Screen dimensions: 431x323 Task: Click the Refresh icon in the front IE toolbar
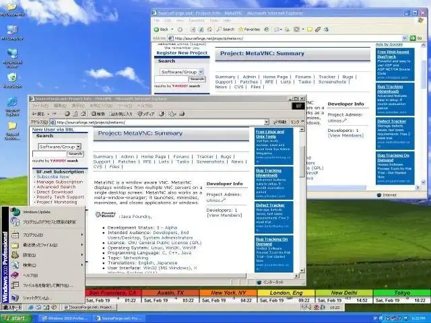[75, 114]
